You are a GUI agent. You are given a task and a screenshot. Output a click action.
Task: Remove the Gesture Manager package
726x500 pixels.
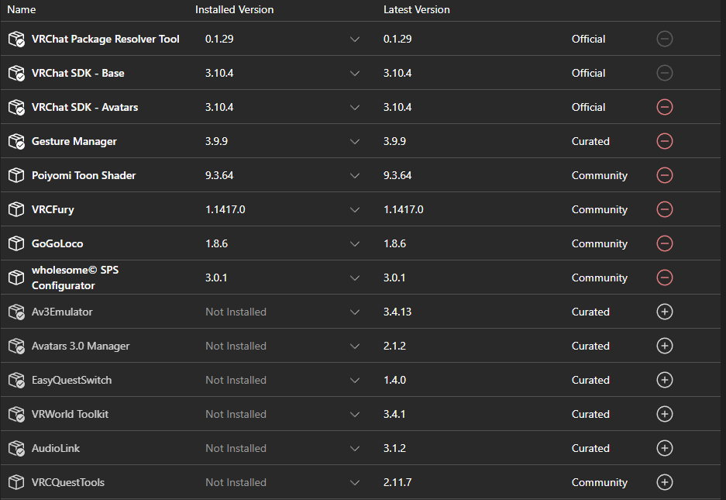(665, 141)
